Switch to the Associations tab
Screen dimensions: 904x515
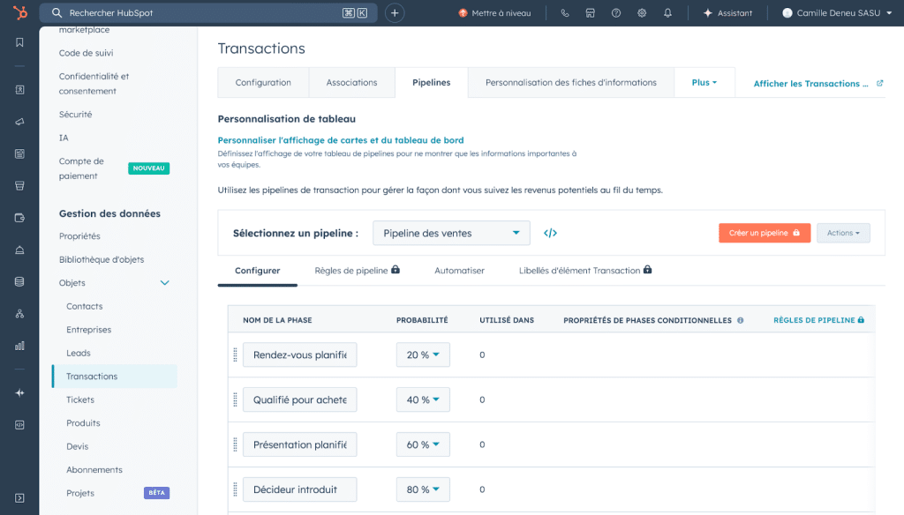click(x=351, y=83)
